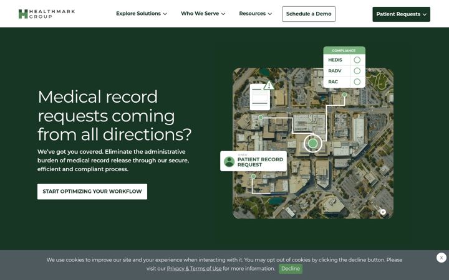Click the HEDIS label in compliance card
Image resolution: width=449 pixels, height=280 pixels.
(335, 60)
